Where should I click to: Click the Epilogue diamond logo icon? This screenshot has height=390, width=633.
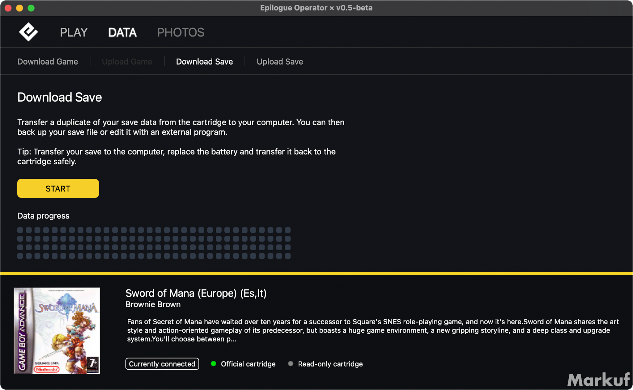click(x=28, y=32)
